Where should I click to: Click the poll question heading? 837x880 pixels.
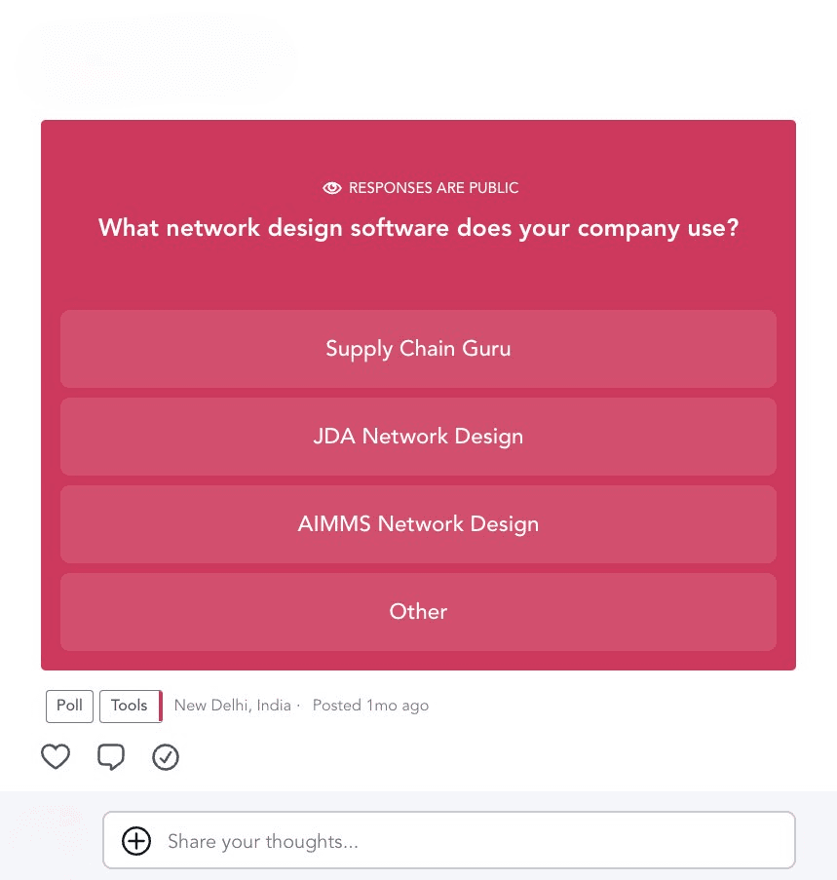pyautogui.click(x=418, y=229)
